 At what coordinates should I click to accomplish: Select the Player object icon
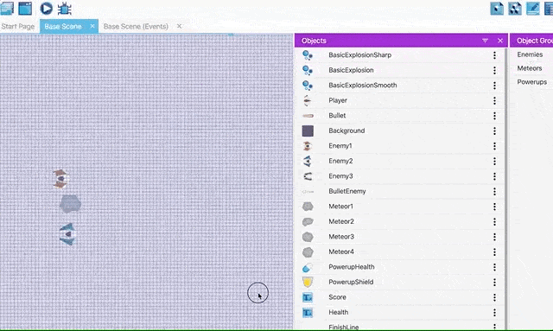308,100
